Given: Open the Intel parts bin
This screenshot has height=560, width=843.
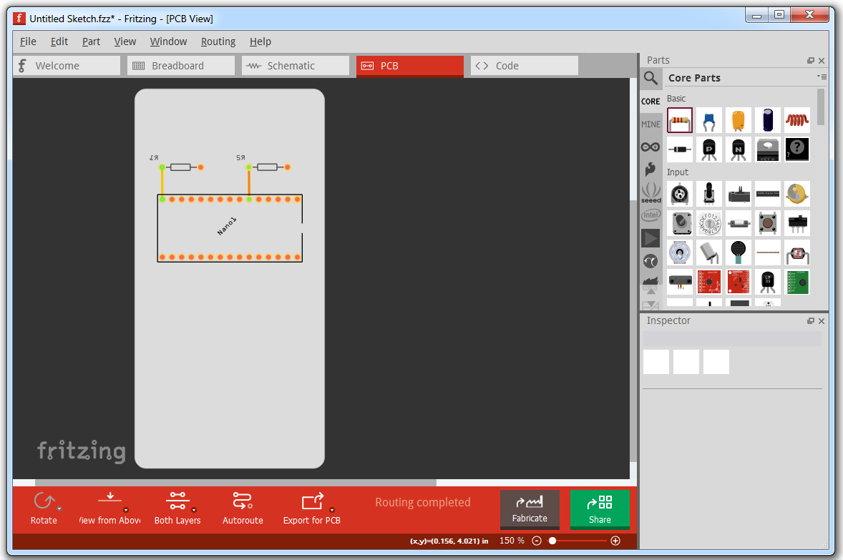Looking at the screenshot, I should tap(650, 215).
